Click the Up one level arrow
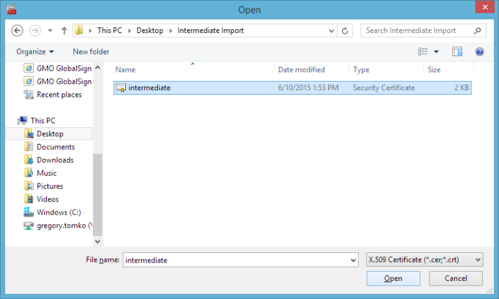The image size is (499, 299). click(64, 30)
